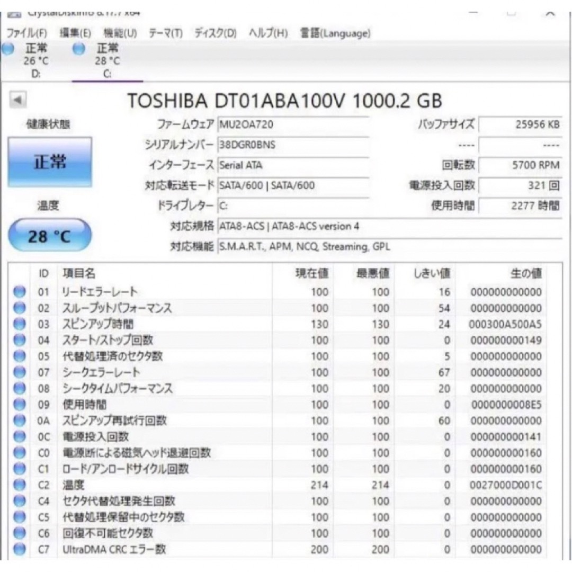Click the Serial ATA interface field
This screenshot has height=572, width=572.
293,165
